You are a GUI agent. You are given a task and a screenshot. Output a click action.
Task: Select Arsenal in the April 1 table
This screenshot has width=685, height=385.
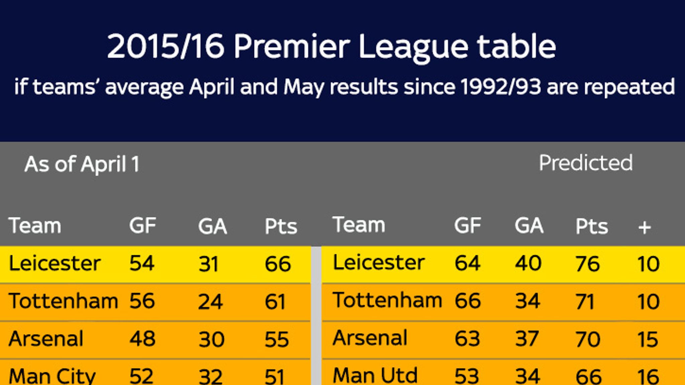46,339
